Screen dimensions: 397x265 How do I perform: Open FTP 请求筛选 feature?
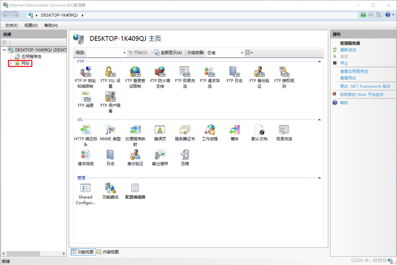(210, 77)
